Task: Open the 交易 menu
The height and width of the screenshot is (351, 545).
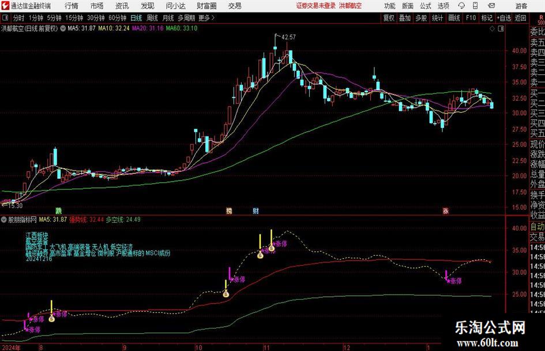Action: point(235,6)
